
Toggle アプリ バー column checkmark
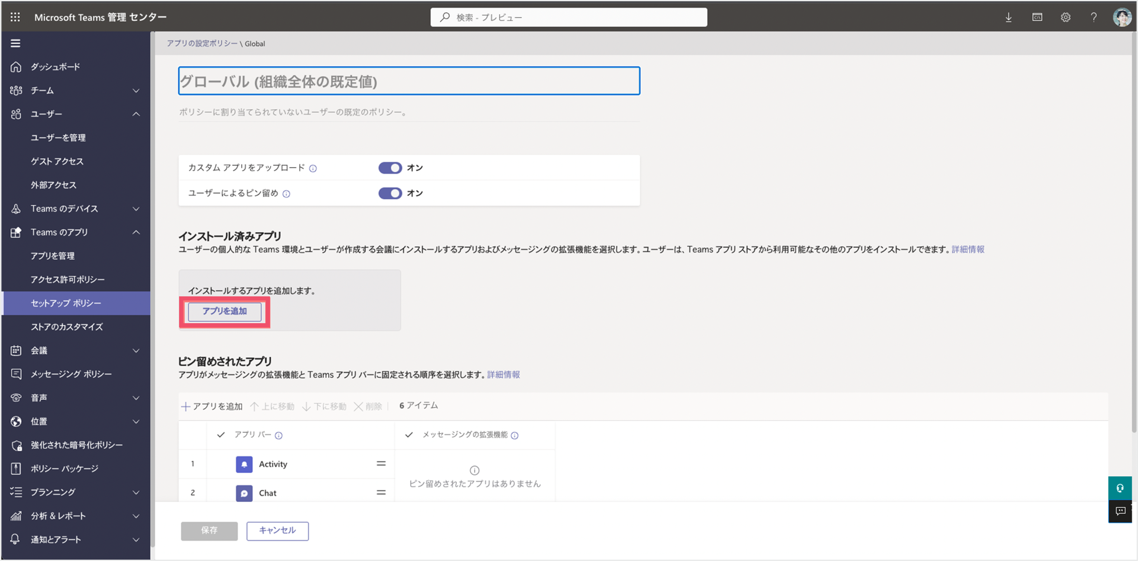tap(221, 435)
